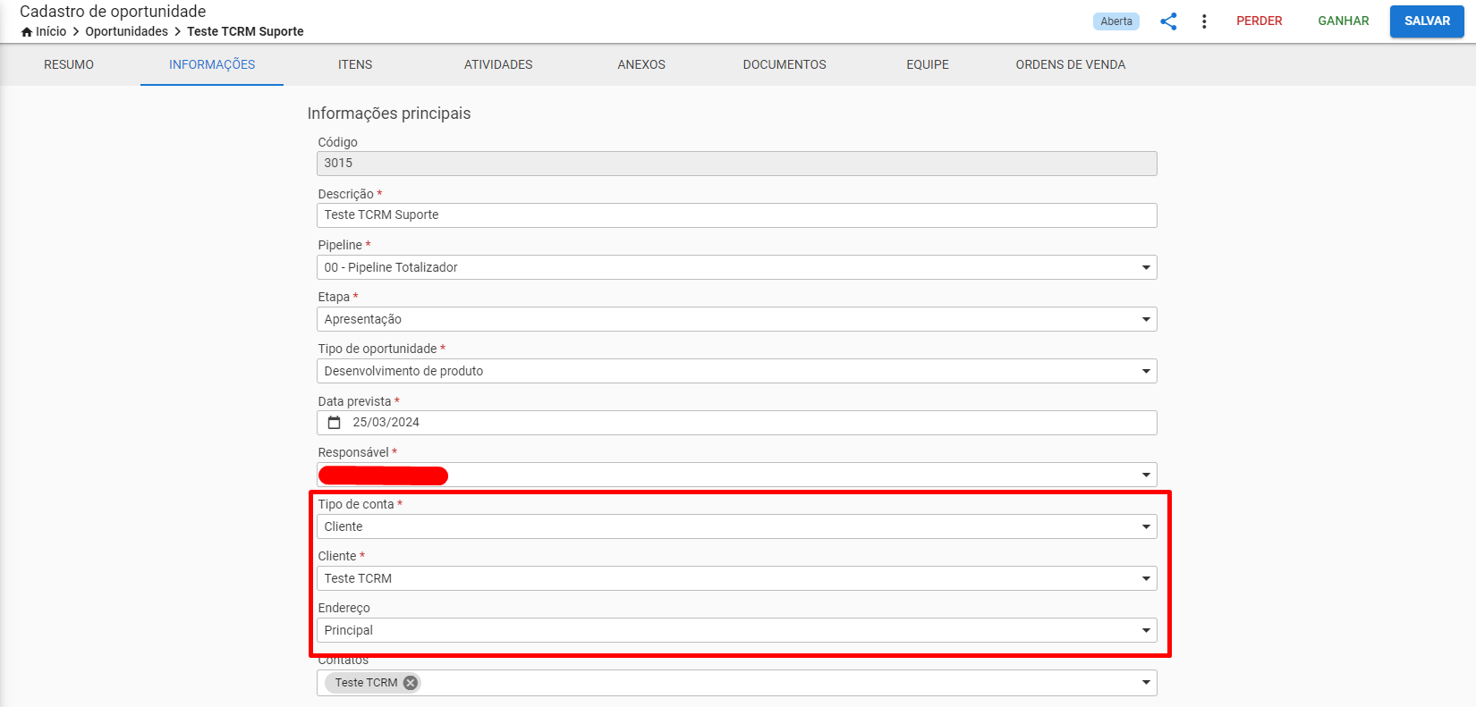Click the Código field showing 3015
Screen dimensions: 1476x707
click(737, 164)
